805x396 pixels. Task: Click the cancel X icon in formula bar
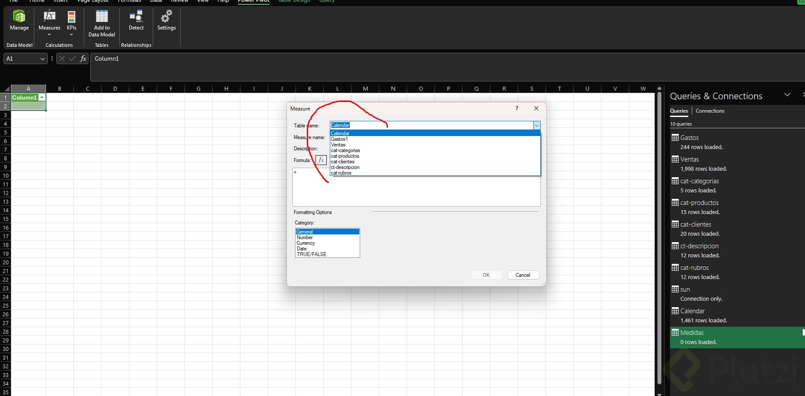[62, 58]
